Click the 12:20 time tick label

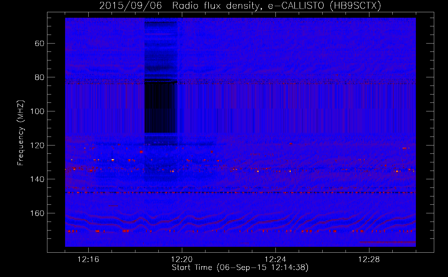pyautogui.click(x=182, y=260)
